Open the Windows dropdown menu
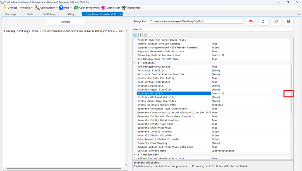Image resolution: width=302 pixels, height=171 pixels. point(26,8)
